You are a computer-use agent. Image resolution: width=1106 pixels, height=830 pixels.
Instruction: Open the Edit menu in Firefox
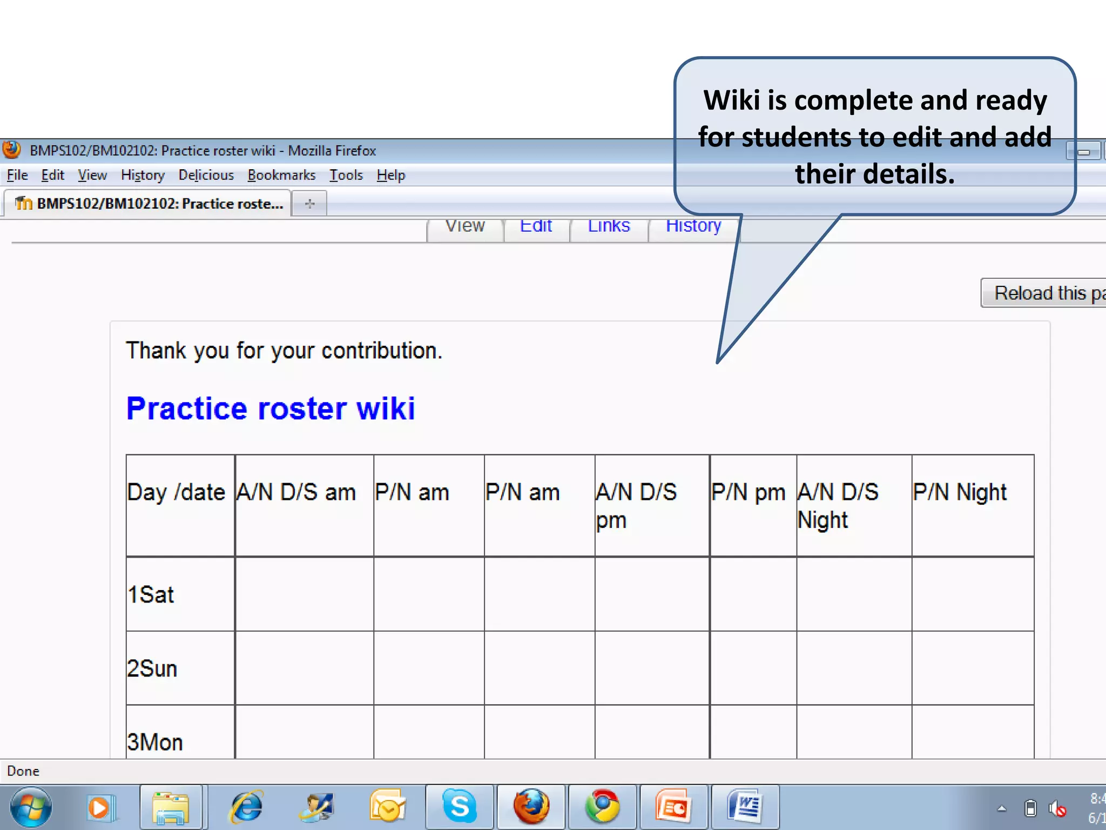click(x=52, y=175)
